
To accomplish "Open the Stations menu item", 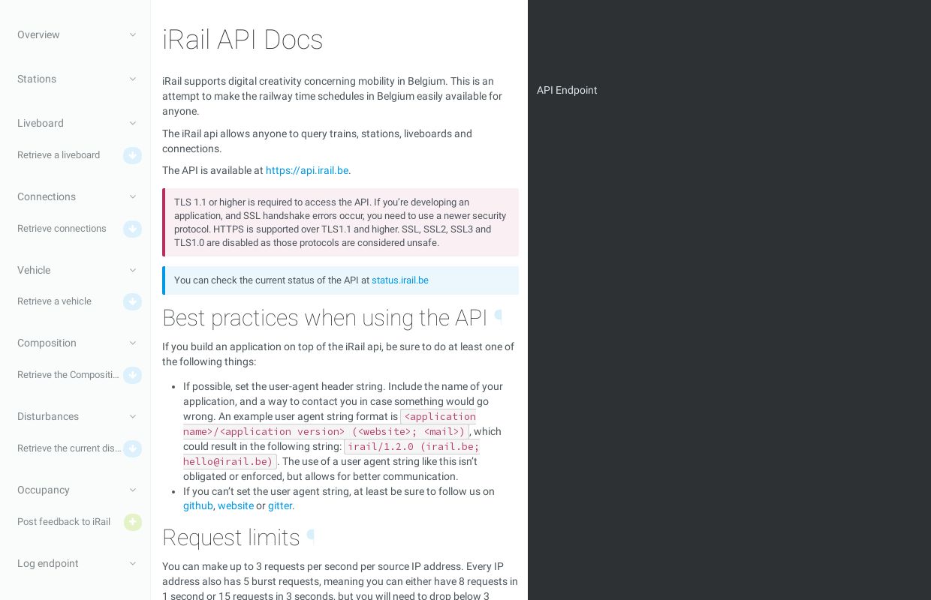I will coord(37,79).
